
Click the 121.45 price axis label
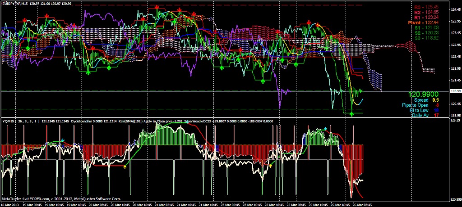pyautogui.click(x=456, y=80)
